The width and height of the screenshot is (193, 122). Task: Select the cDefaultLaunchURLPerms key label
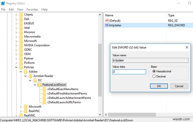64,102
